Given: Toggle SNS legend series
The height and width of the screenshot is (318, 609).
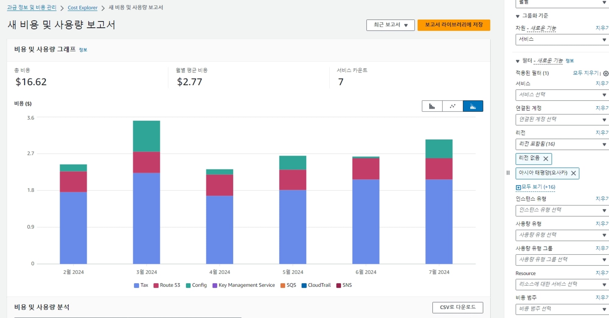Looking at the screenshot, I should pos(344,285).
